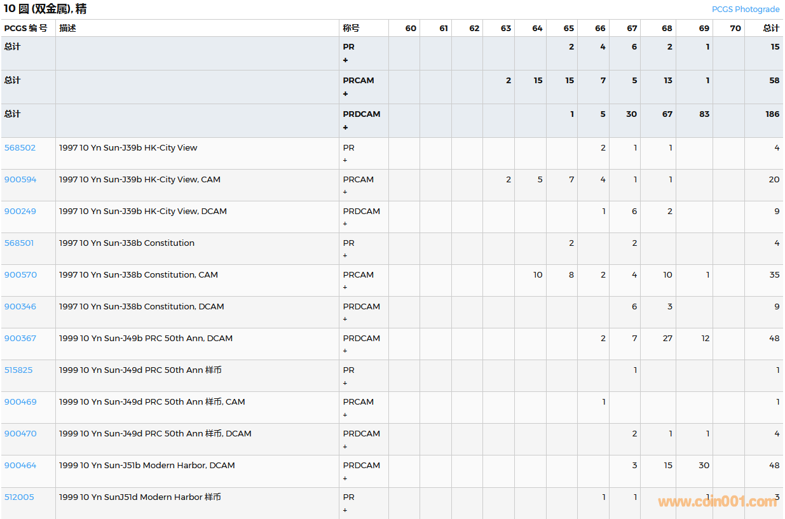Open PCGS number 900249 link
Screen dimensions: 785x519
[x=20, y=212]
